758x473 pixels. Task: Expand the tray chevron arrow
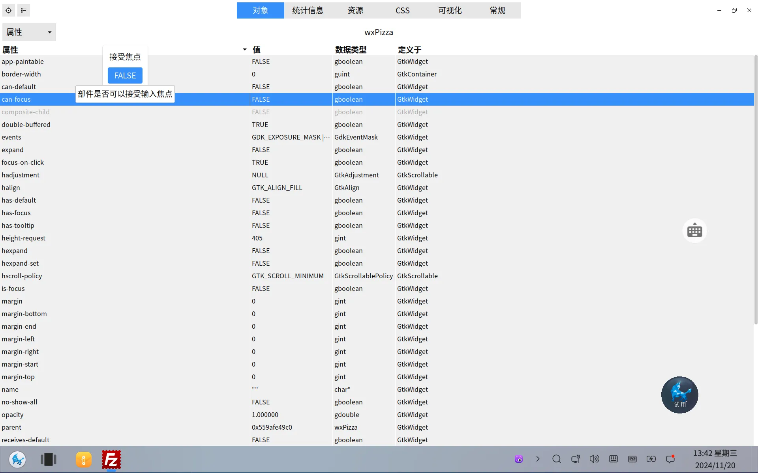coord(538,459)
